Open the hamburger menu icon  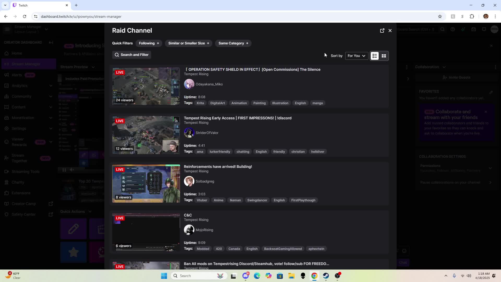(x=7, y=29)
